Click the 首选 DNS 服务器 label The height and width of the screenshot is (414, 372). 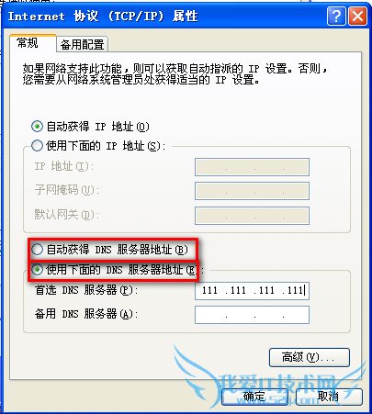[x=84, y=290]
